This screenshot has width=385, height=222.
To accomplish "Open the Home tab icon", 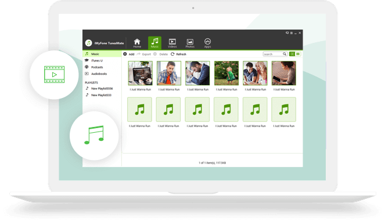I will pyautogui.click(x=137, y=43).
